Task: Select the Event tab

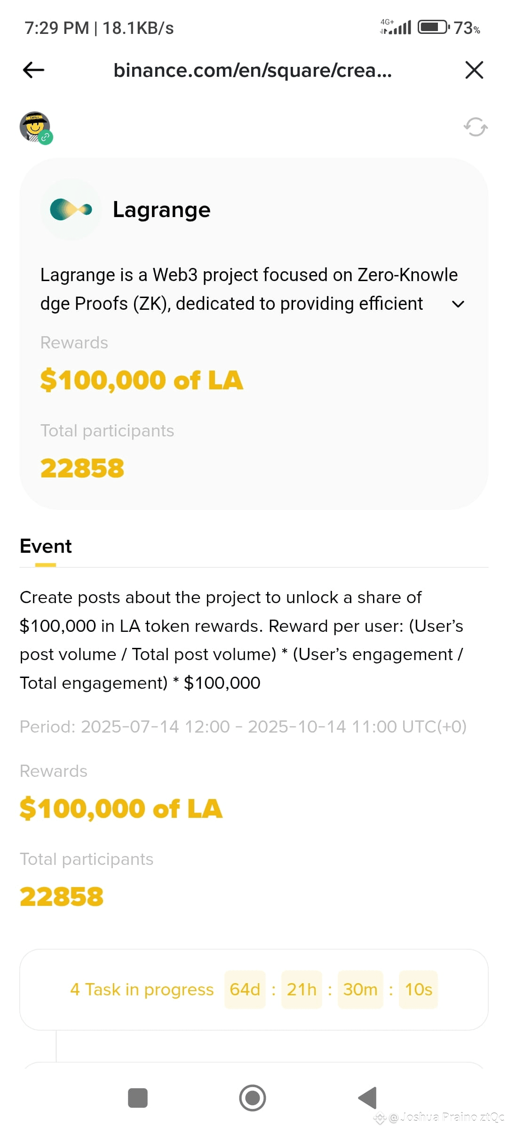Action: tap(46, 547)
